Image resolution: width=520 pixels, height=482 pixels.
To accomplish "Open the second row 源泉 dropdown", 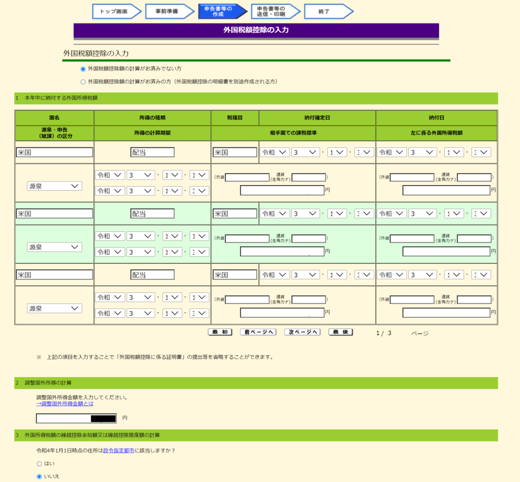I will (54, 247).
